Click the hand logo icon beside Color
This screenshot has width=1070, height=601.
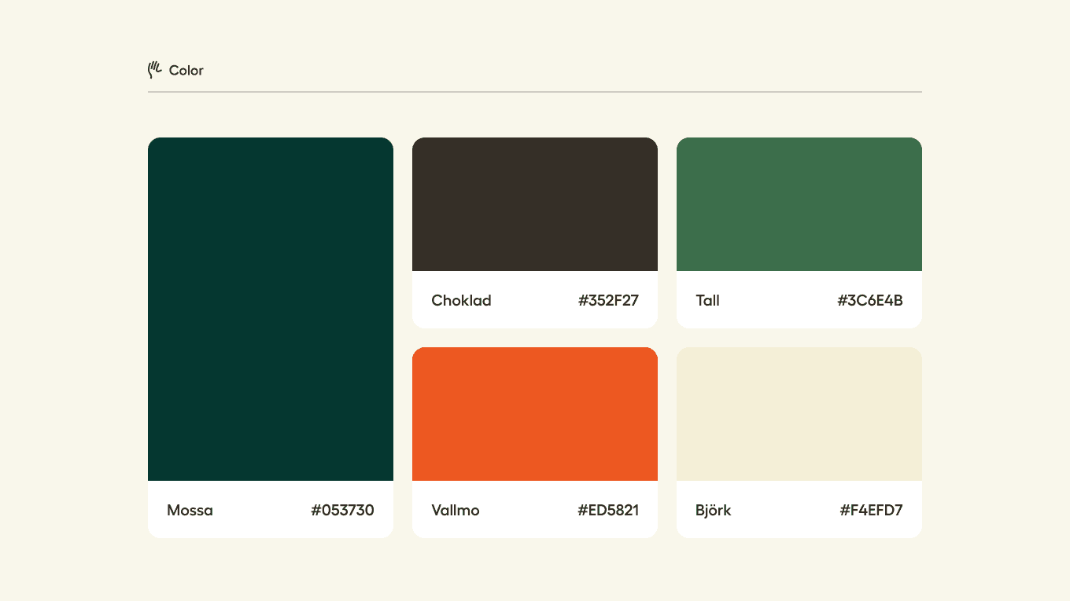[155, 70]
